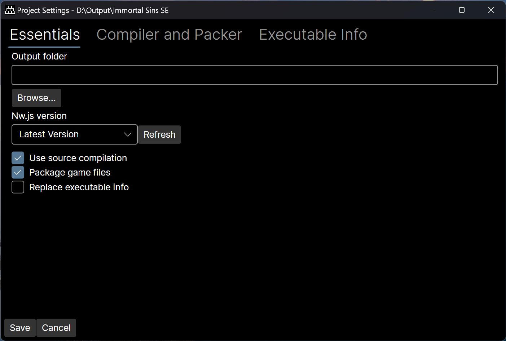Image resolution: width=506 pixels, height=341 pixels.
Task: Cancel the project settings changes
Action: pyautogui.click(x=56, y=328)
